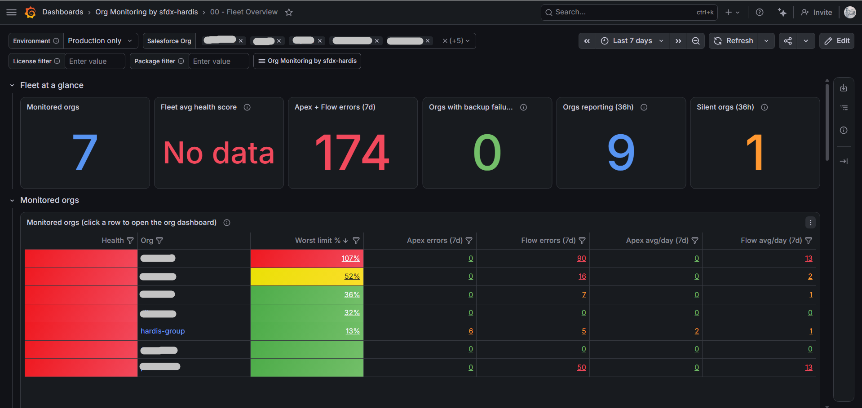This screenshot has width=862, height=408.
Task: Click the Edit dashboard button
Action: click(837, 41)
